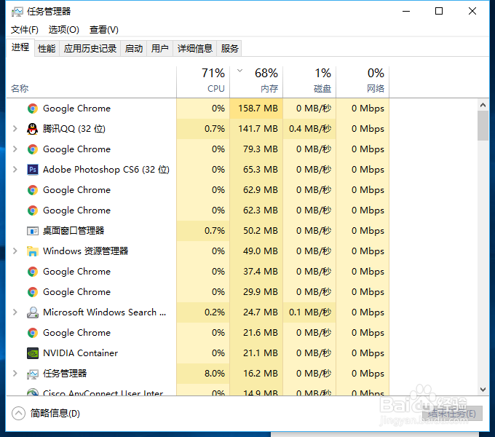The image size is (495, 437).
Task: Click the 简略信息(D) link
Action: tap(55, 413)
